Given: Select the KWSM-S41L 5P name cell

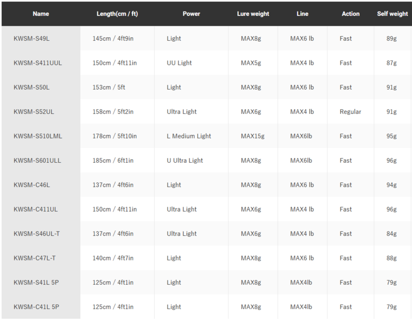Looking at the screenshot, I should tap(36, 282).
